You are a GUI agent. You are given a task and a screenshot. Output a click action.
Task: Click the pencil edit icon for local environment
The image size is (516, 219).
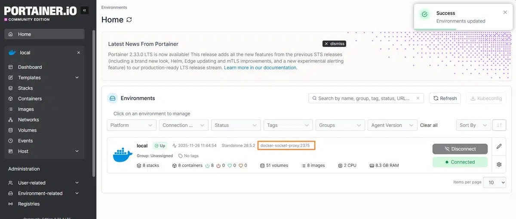tap(499, 146)
